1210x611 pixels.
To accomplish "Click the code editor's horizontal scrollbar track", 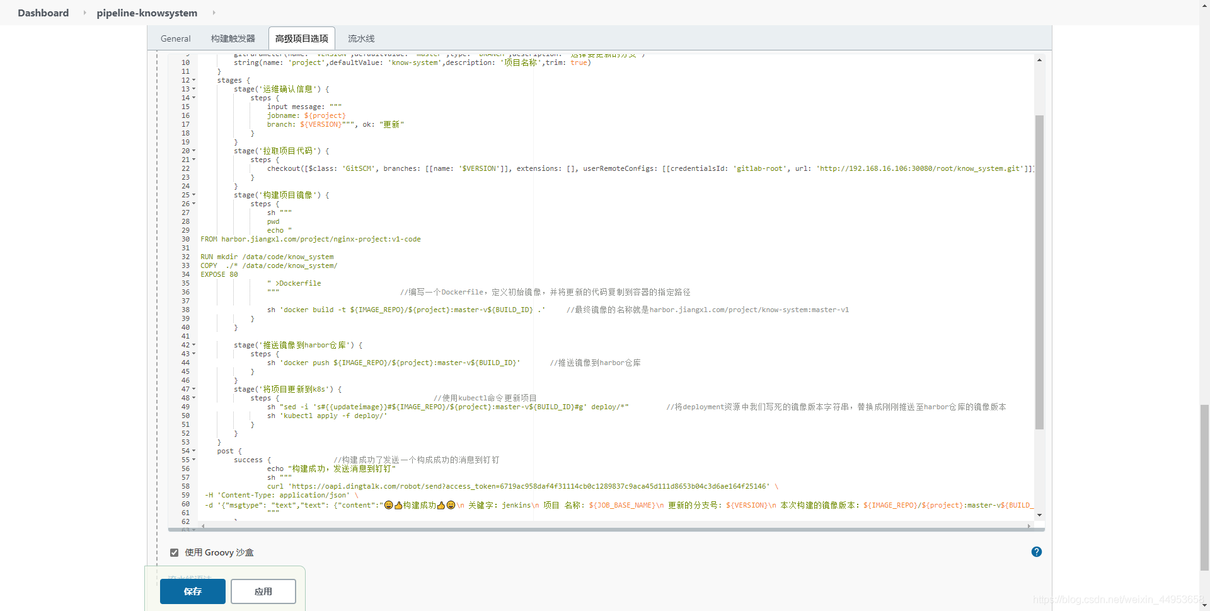I will pyautogui.click(x=616, y=526).
